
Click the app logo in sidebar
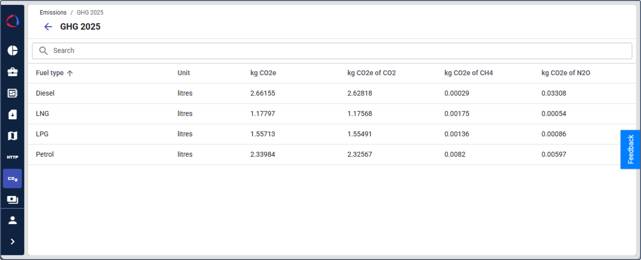(x=13, y=21)
